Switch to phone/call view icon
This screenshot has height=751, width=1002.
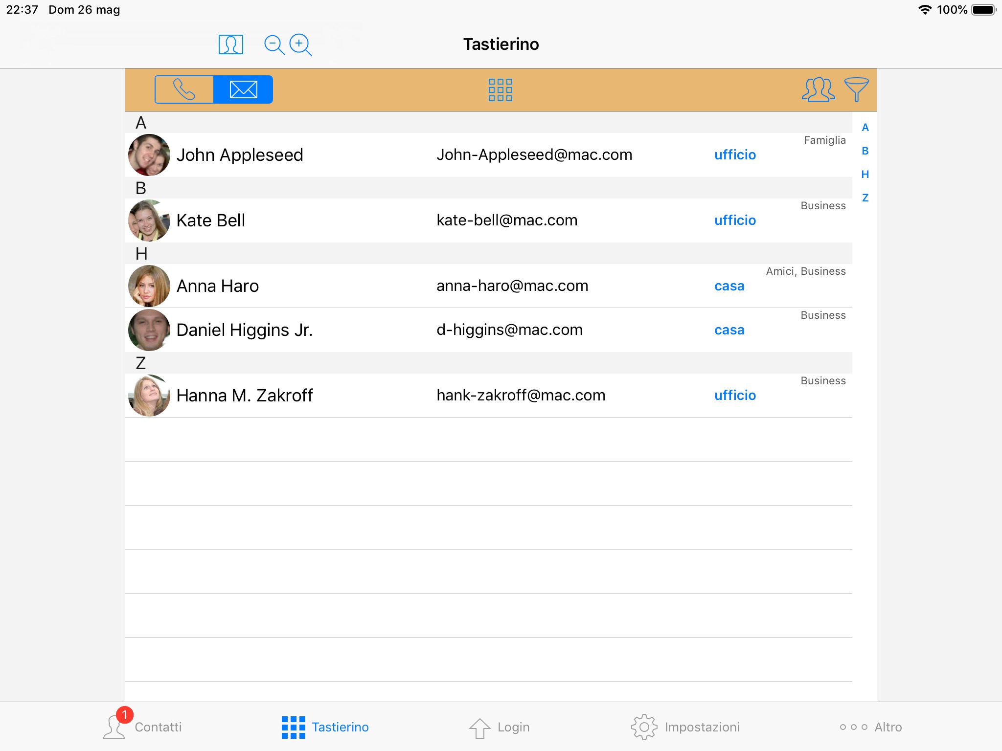[x=184, y=89]
